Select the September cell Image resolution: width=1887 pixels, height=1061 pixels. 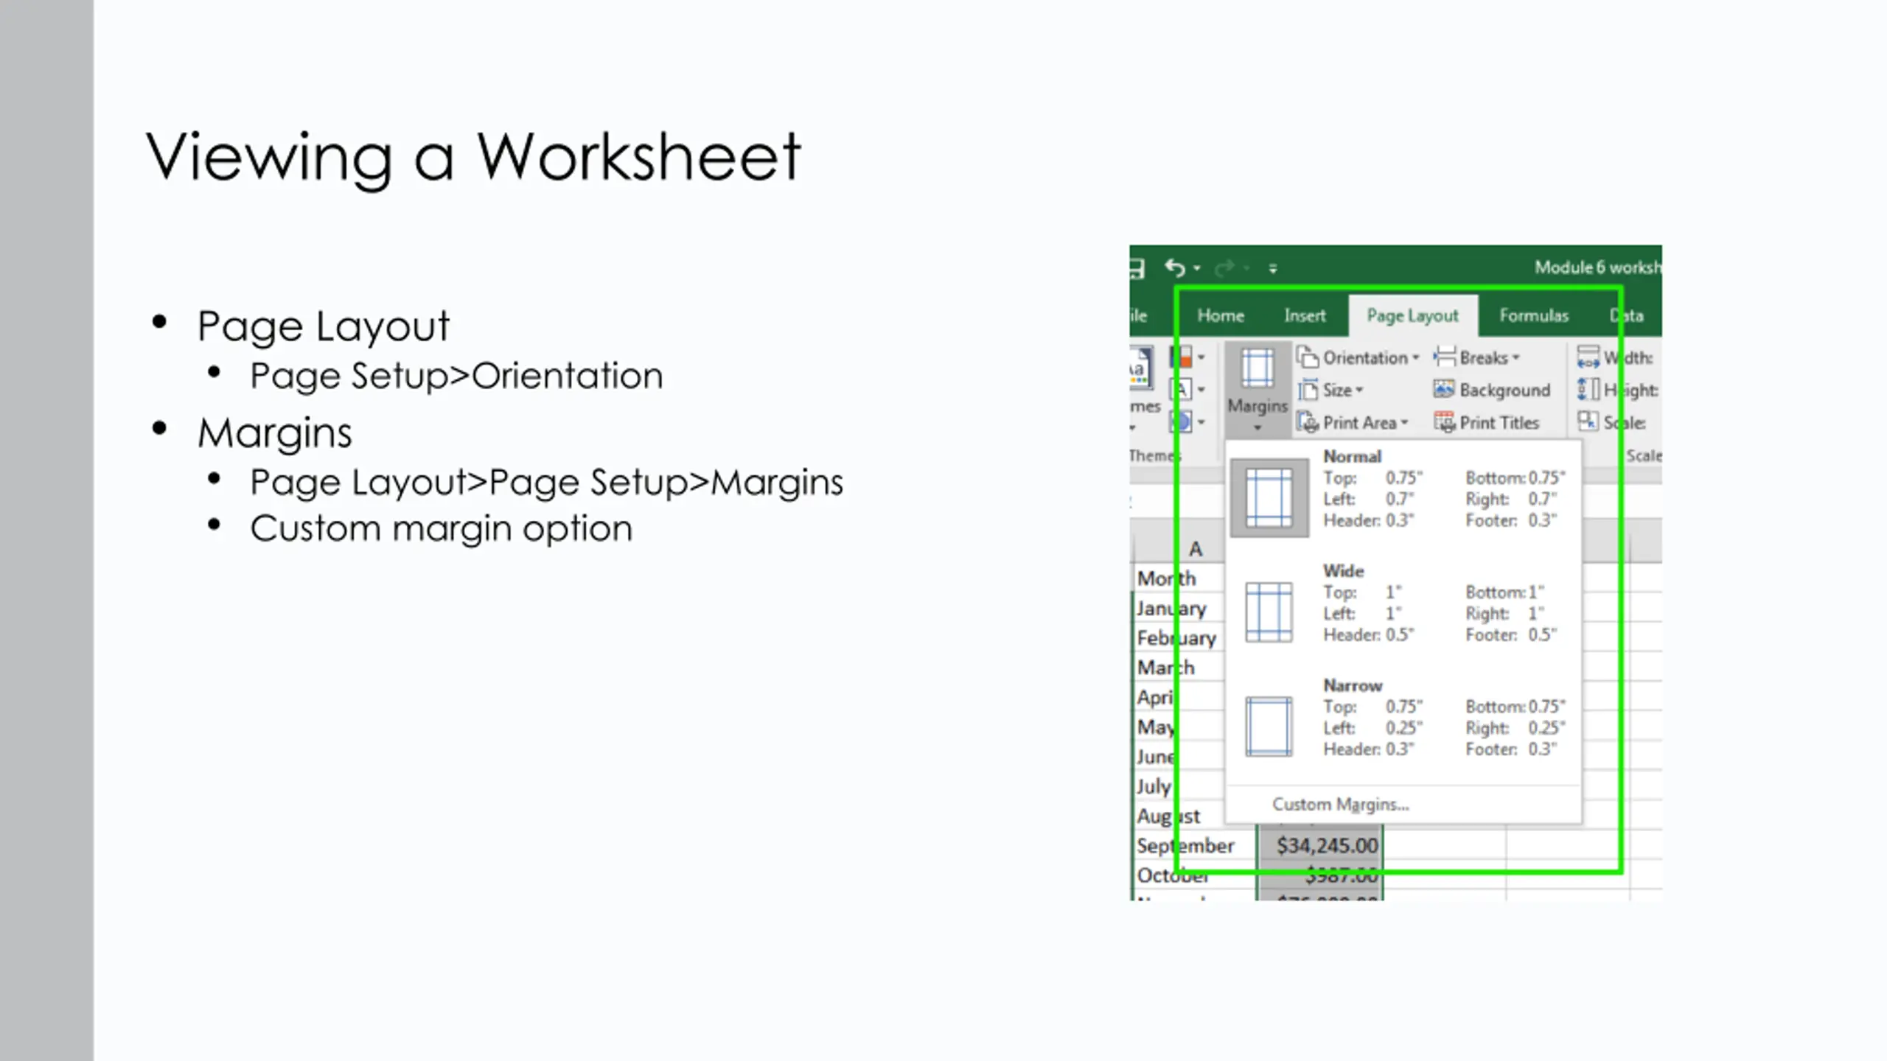pyautogui.click(x=1194, y=845)
